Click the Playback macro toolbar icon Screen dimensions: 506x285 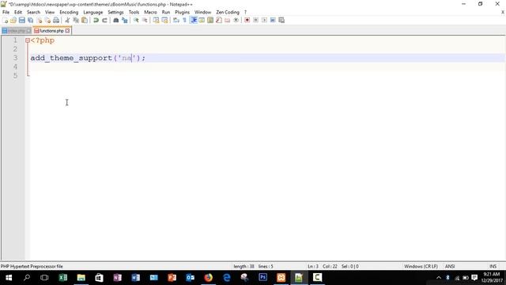click(x=264, y=21)
